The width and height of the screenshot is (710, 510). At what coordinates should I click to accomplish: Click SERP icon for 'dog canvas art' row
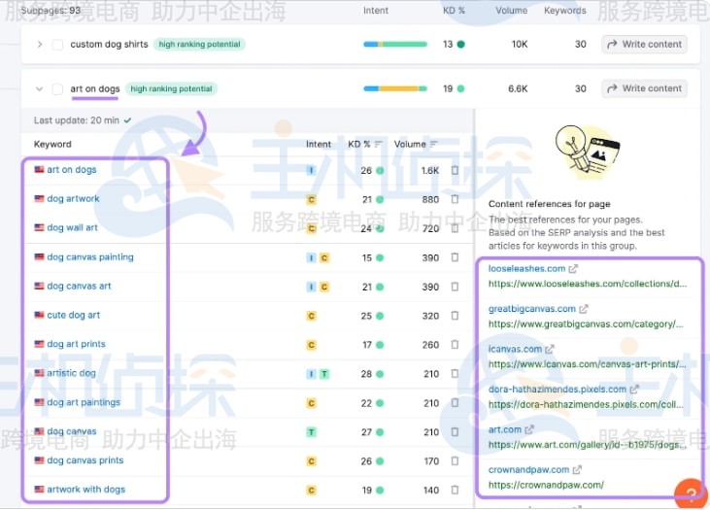tap(455, 287)
